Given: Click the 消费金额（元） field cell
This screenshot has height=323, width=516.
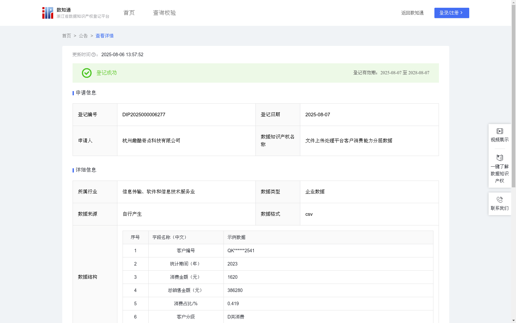Looking at the screenshot, I should pyautogui.click(x=186, y=277).
